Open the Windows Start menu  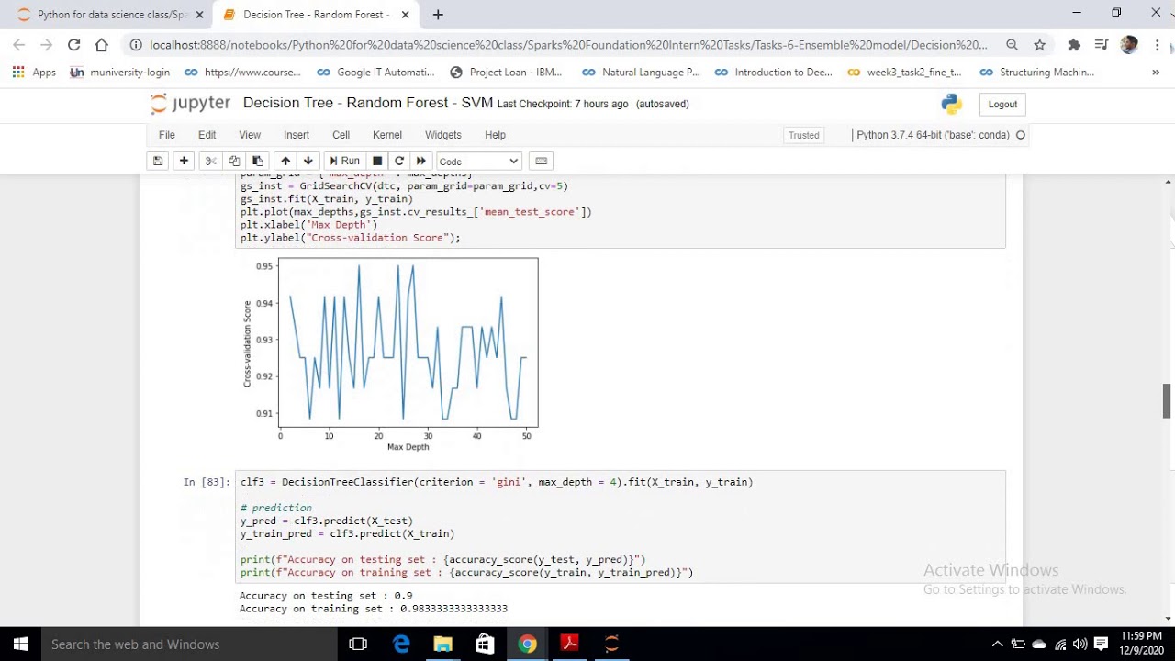point(20,644)
